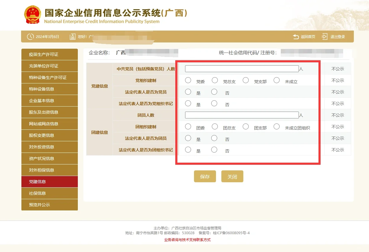Image resolution: width=369 pixels, height=252 pixels.
Task: Click the 关闭 button
Action: coord(232,176)
